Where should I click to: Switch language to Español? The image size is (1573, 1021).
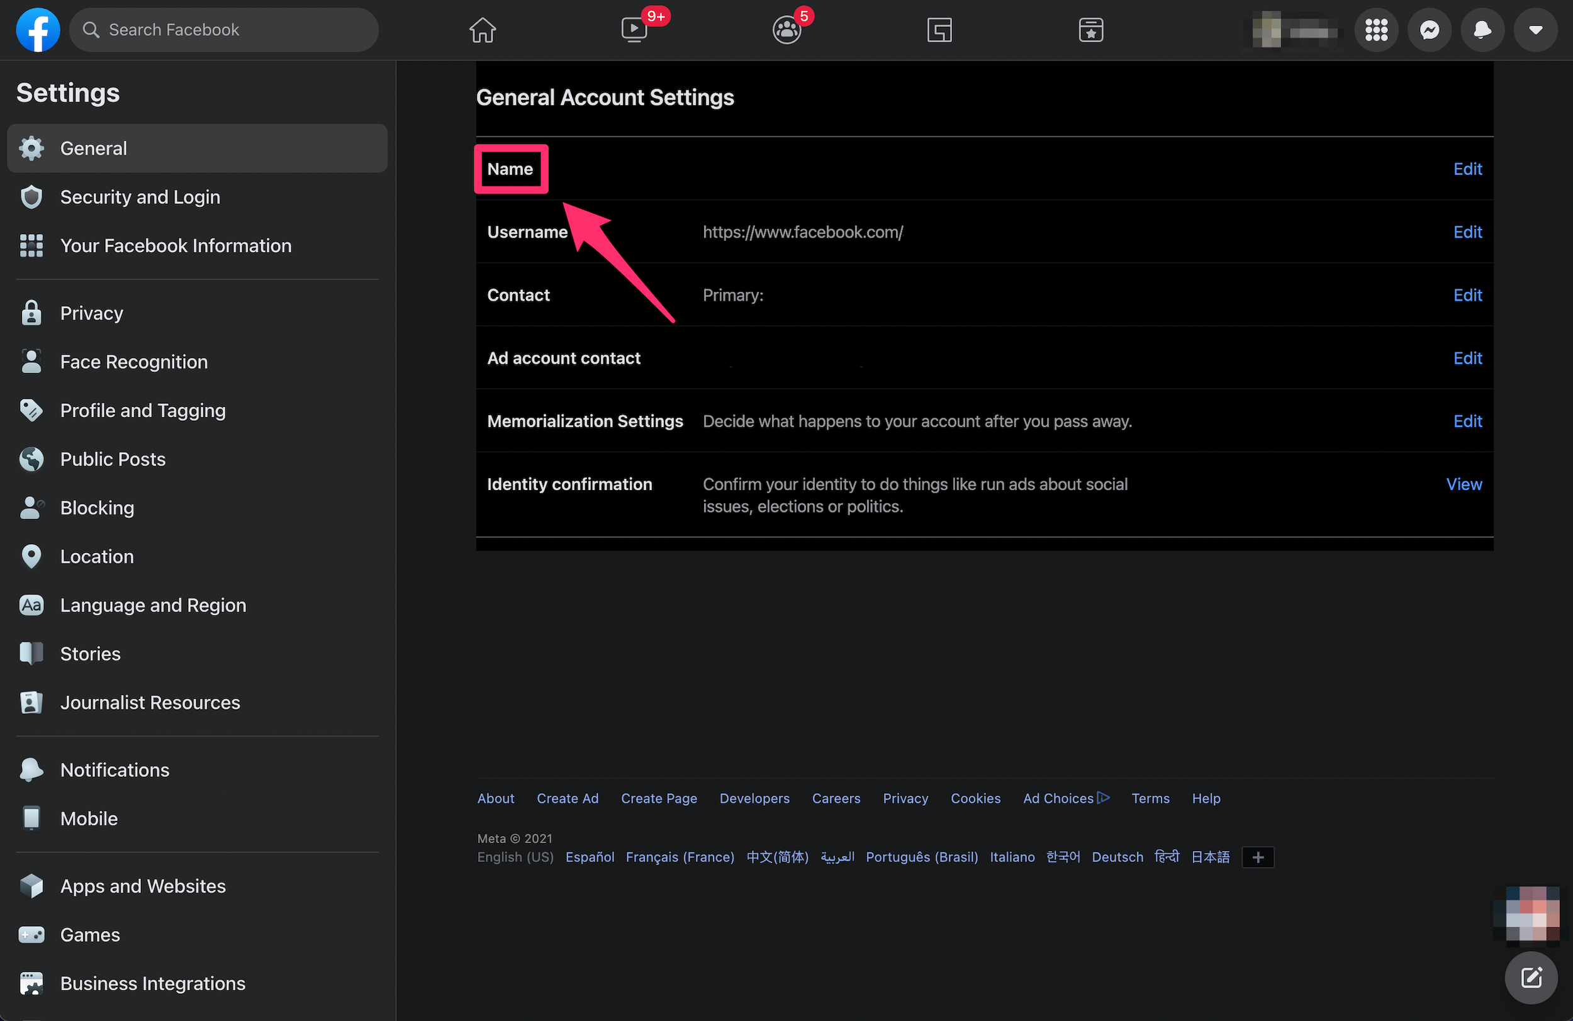coord(590,857)
